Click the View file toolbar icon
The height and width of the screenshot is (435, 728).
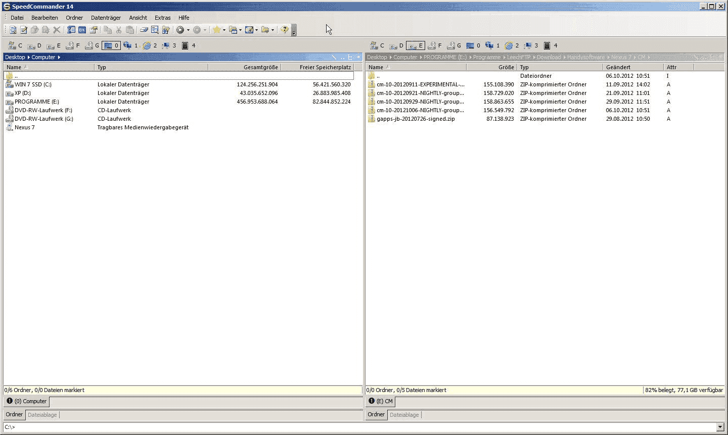[13, 30]
